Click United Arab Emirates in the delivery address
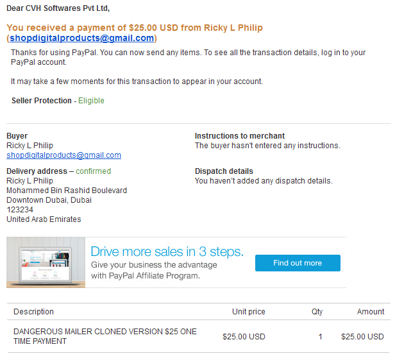Screen dimensions: 395x358 point(44,219)
